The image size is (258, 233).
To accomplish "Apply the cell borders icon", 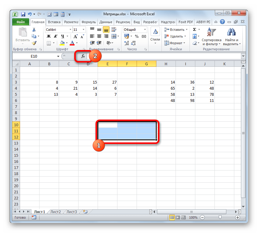I will coord(49,43).
